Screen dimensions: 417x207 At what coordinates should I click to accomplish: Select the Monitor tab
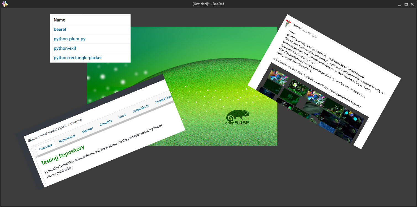tap(88, 130)
